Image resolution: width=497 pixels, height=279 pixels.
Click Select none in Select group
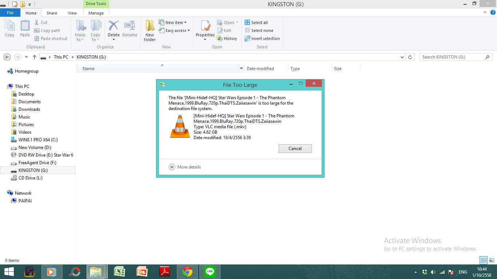(x=259, y=31)
